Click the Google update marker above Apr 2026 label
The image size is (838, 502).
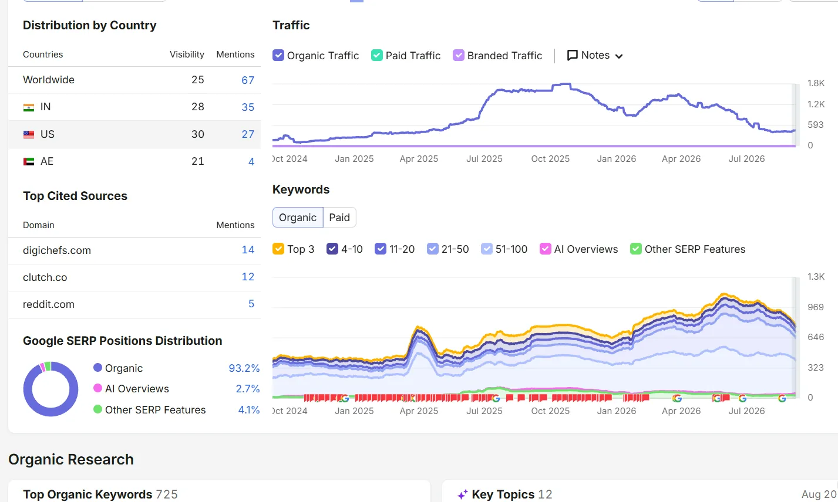click(x=677, y=398)
